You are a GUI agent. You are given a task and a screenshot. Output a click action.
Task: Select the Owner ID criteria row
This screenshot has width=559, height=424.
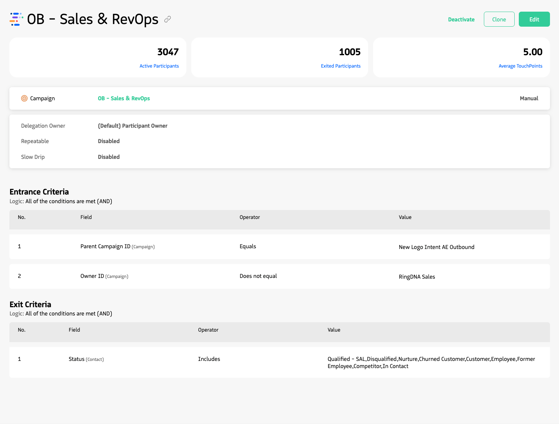pyautogui.click(x=279, y=276)
